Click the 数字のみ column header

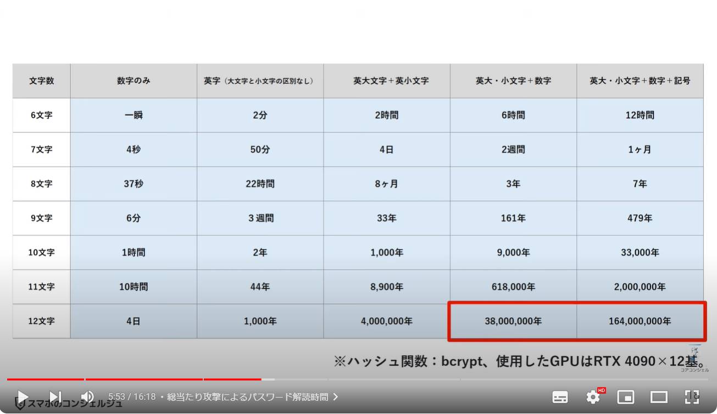click(134, 81)
